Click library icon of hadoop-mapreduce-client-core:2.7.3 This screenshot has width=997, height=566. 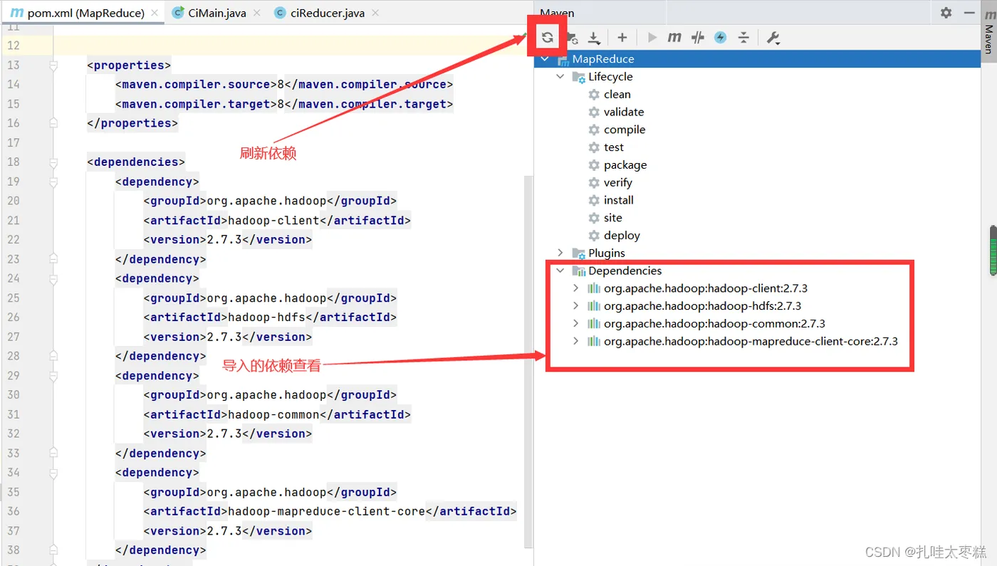tap(594, 341)
